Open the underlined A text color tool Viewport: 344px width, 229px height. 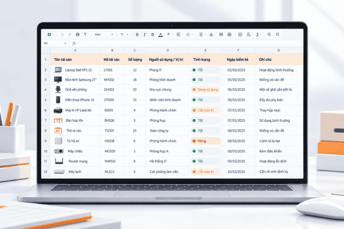[161, 35]
